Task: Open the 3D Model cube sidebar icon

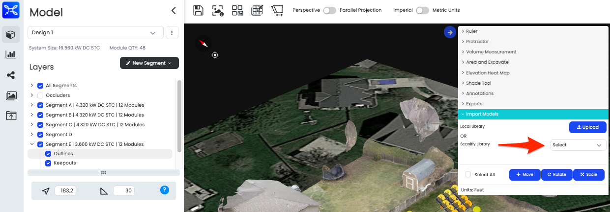Action: click(x=11, y=35)
